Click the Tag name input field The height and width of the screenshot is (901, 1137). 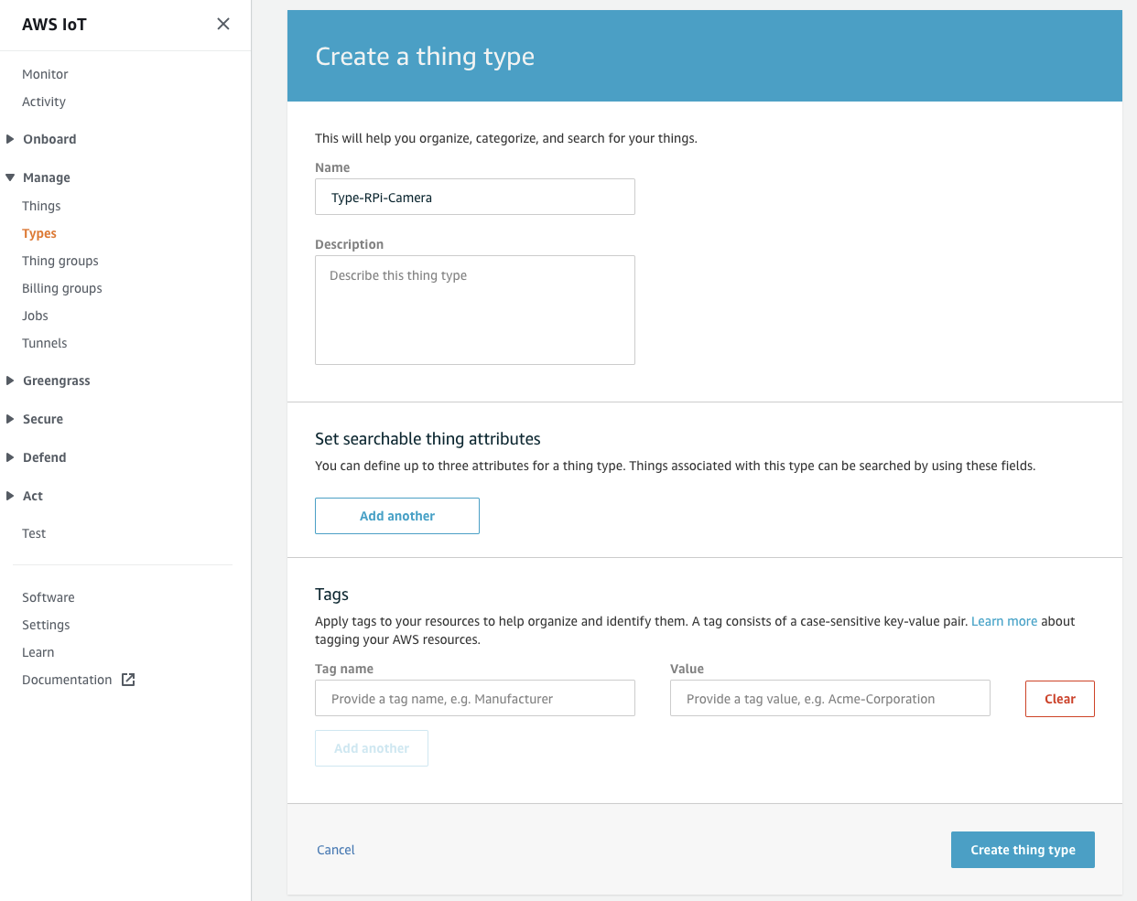475,698
